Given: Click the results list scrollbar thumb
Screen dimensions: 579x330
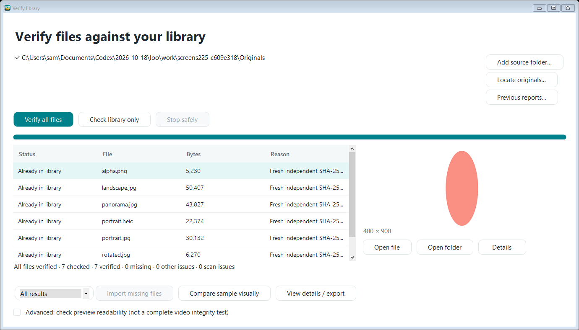Looking at the screenshot, I should pyautogui.click(x=352, y=195).
